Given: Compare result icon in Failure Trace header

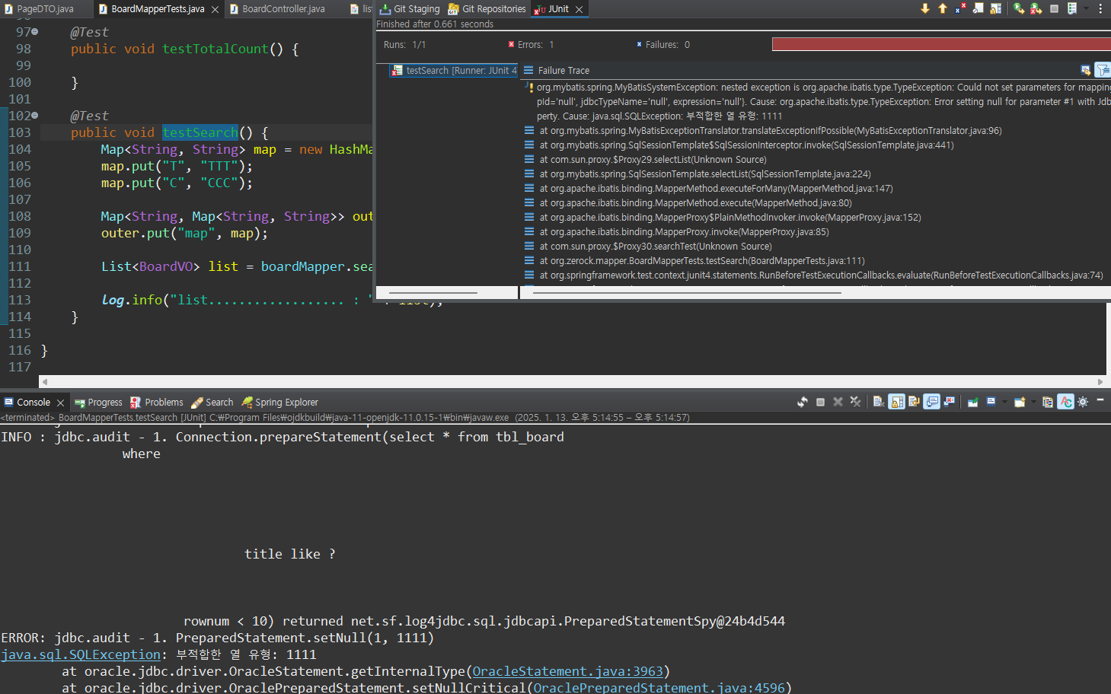Looking at the screenshot, I should coord(1086,70).
